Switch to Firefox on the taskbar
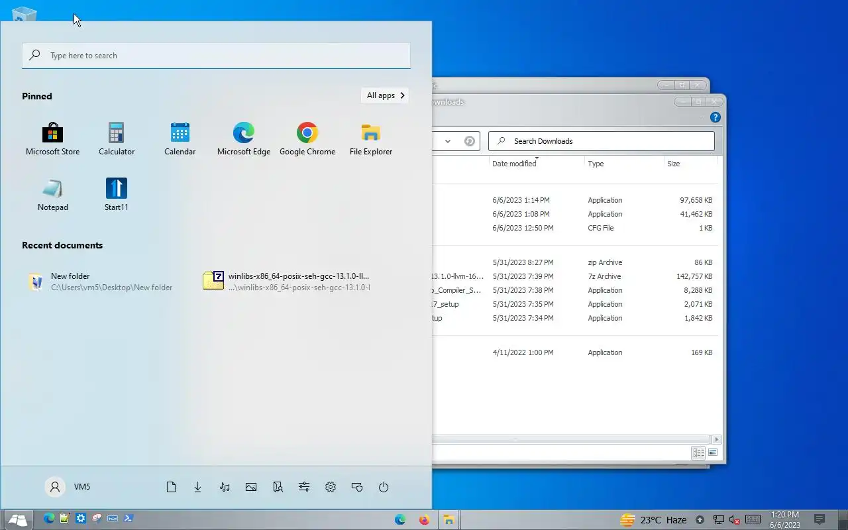The height and width of the screenshot is (530, 848). pos(424,520)
